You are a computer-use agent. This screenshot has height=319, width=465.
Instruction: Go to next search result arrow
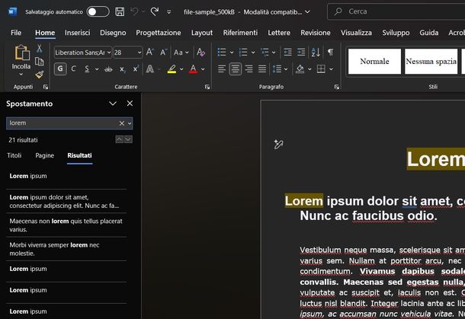(x=127, y=140)
